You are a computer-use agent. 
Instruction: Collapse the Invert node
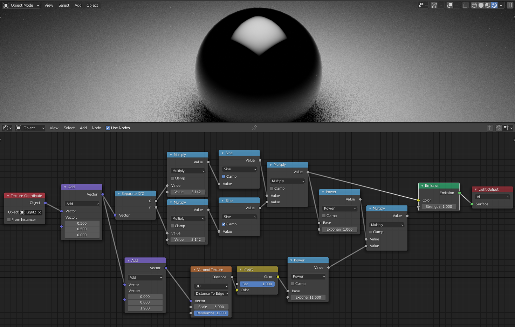pos(241,269)
